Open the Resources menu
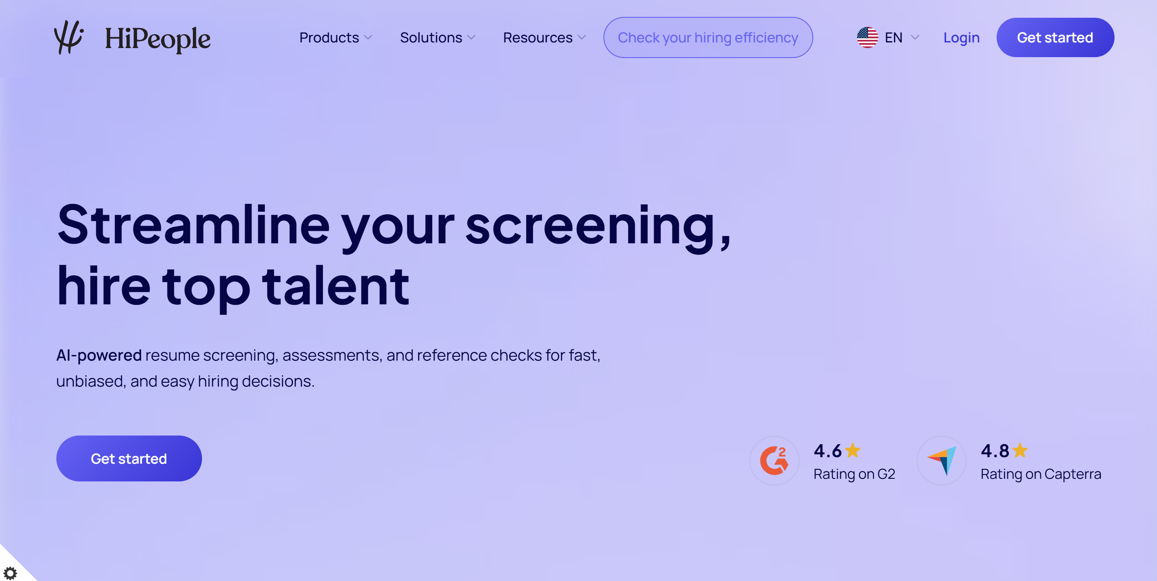 pyautogui.click(x=537, y=38)
